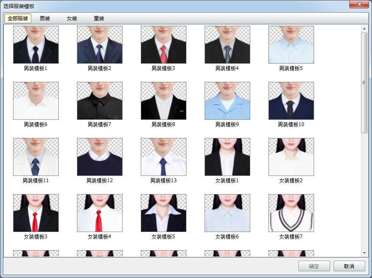This screenshot has width=372, height=278.
Task: Select the 女装模板5 wide collar suit
Action: pyautogui.click(x=164, y=213)
